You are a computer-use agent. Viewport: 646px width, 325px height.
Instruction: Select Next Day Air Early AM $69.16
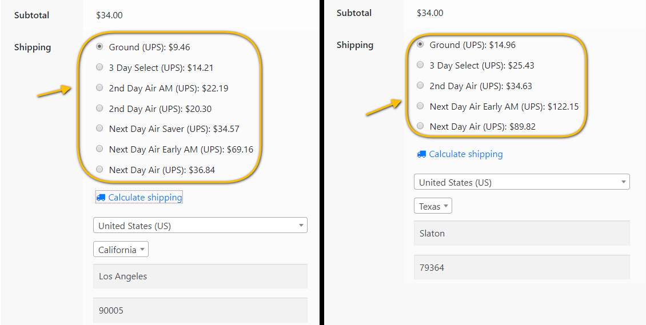pyautogui.click(x=99, y=149)
